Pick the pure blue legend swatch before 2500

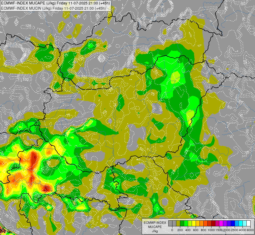(x=233, y=224)
